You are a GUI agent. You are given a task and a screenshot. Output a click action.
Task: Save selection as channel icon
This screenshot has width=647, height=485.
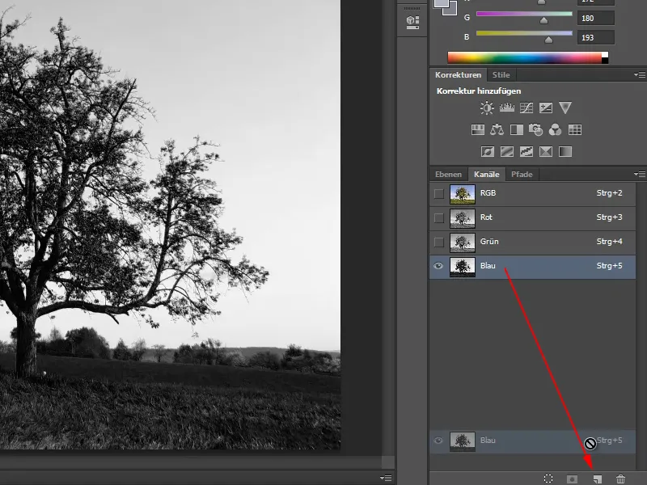click(572, 479)
